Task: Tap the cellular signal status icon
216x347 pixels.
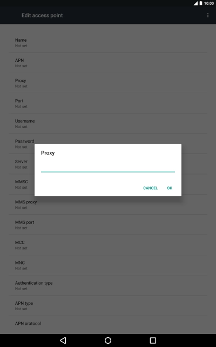Action: (x=195, y=3)
